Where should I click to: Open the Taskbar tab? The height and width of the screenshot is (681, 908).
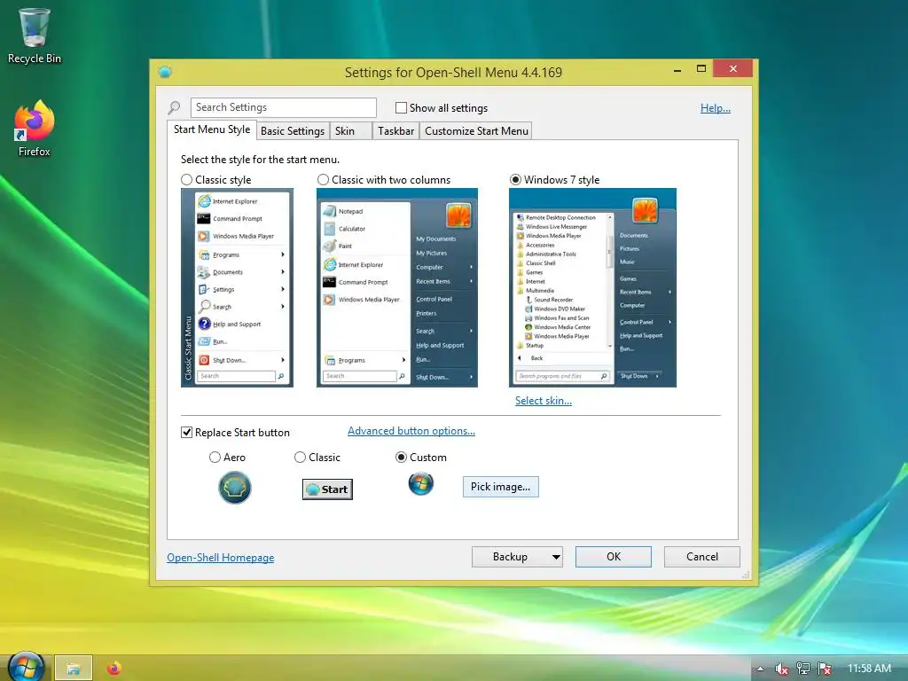396,131
